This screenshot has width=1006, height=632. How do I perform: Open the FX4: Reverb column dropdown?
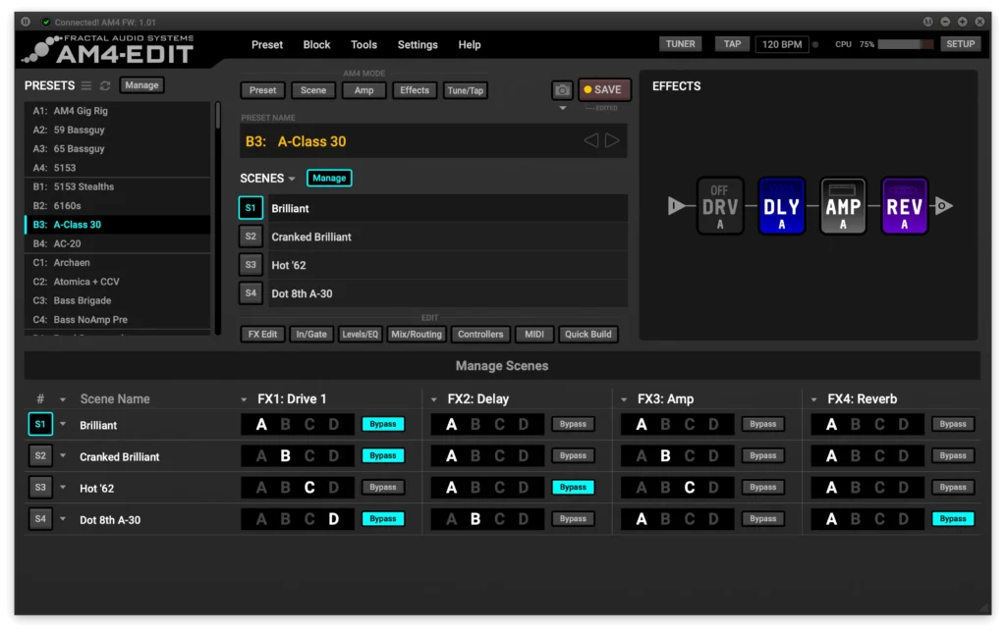(815, 399)
